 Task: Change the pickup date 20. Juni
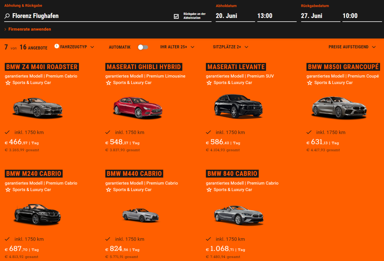tap(235, 16)
